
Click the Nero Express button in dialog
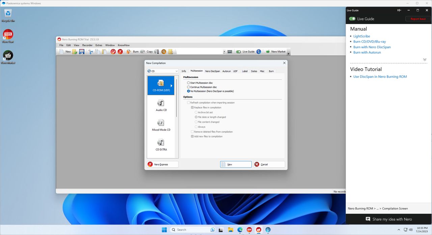point(162,164)
